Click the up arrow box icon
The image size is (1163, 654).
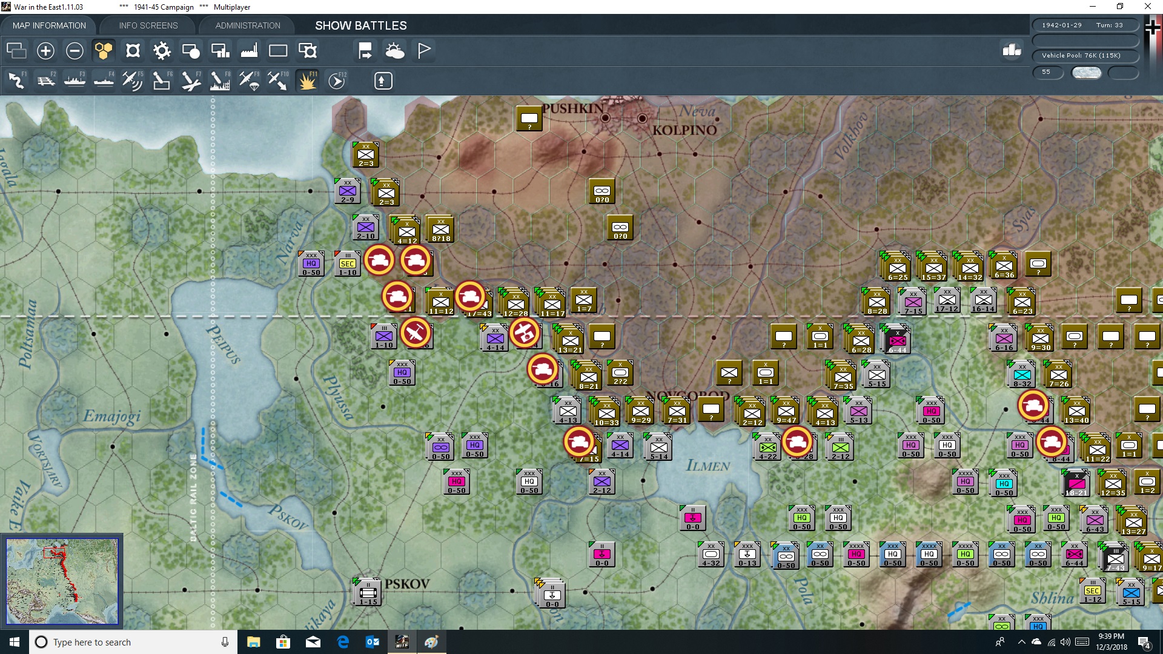point(383,81)
